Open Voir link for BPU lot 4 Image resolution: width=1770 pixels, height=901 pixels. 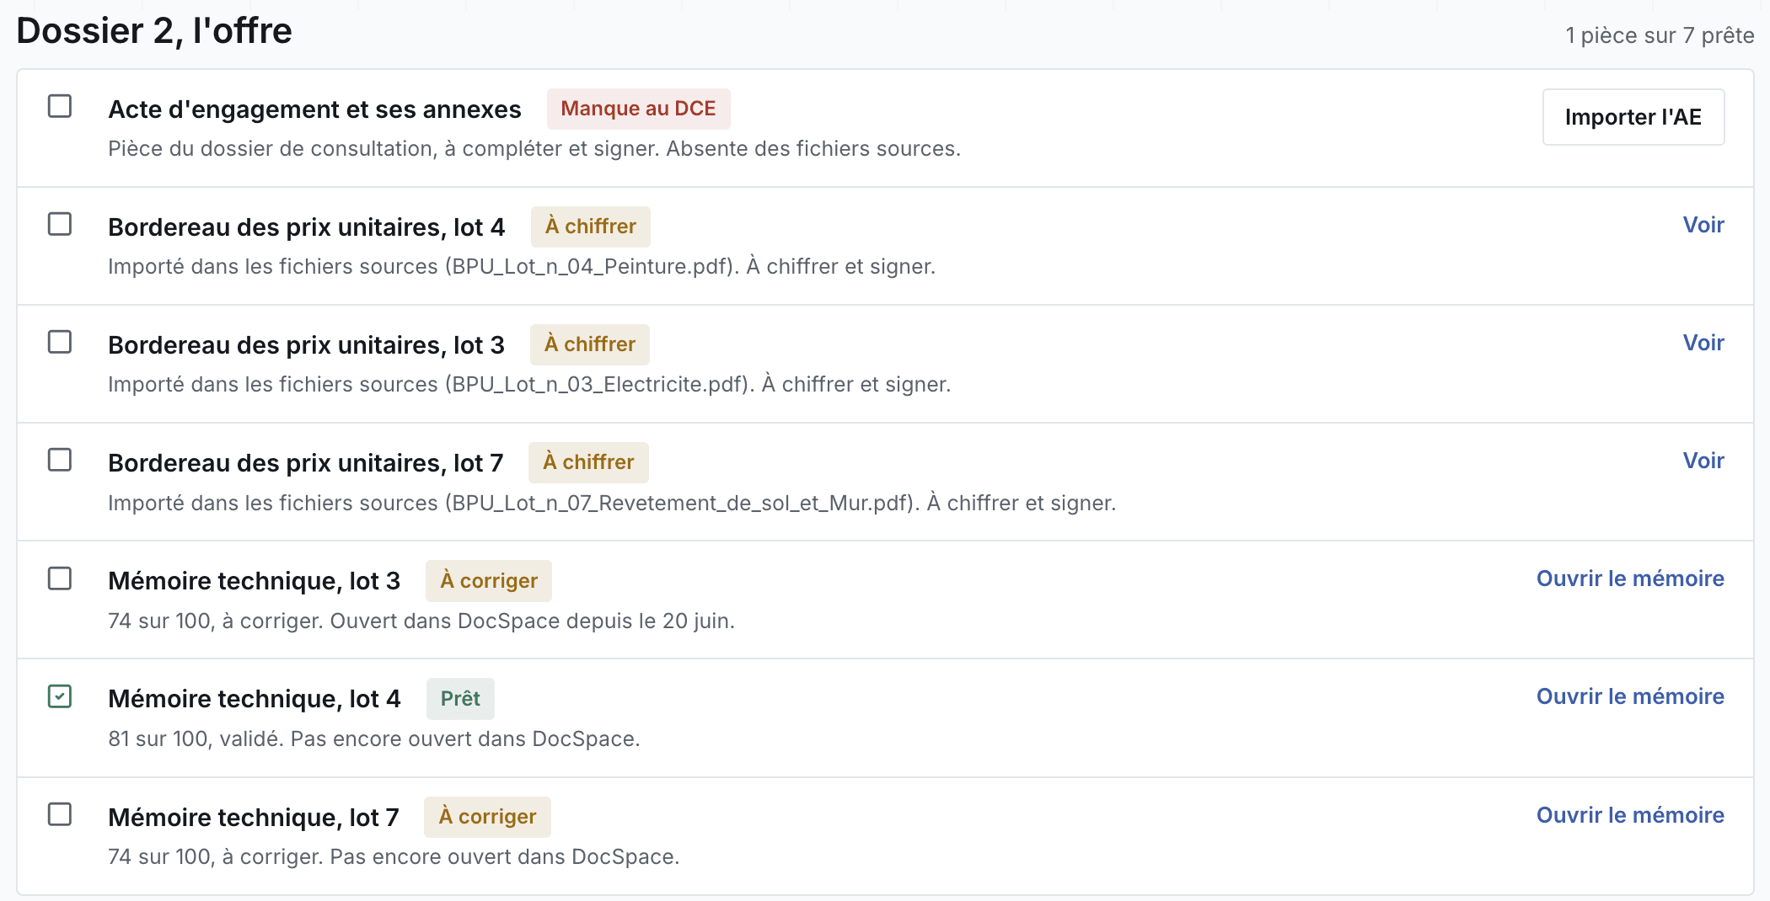coord(1703,225)
